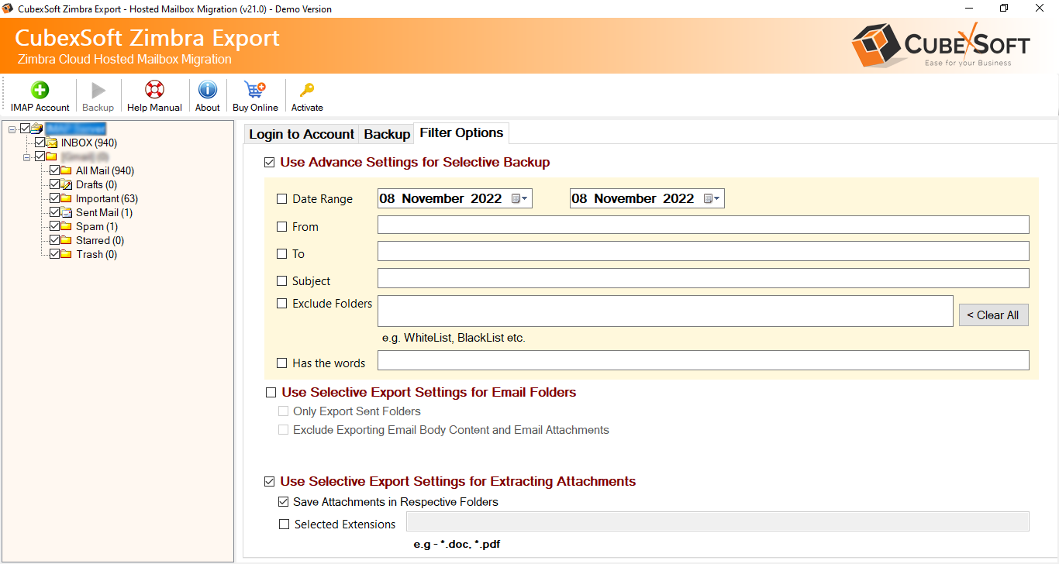Select the Spam (1) folder label

coord(97,226)
